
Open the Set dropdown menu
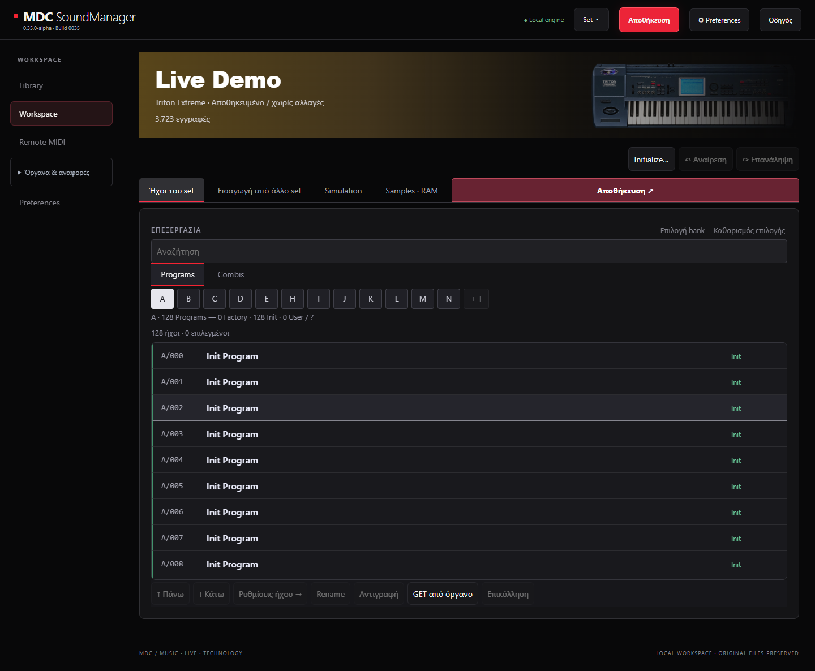pyautogui.click(x=591, y=20)
